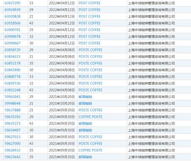
Task: Open registration number 63924939
Action: [x=12, y=10]
